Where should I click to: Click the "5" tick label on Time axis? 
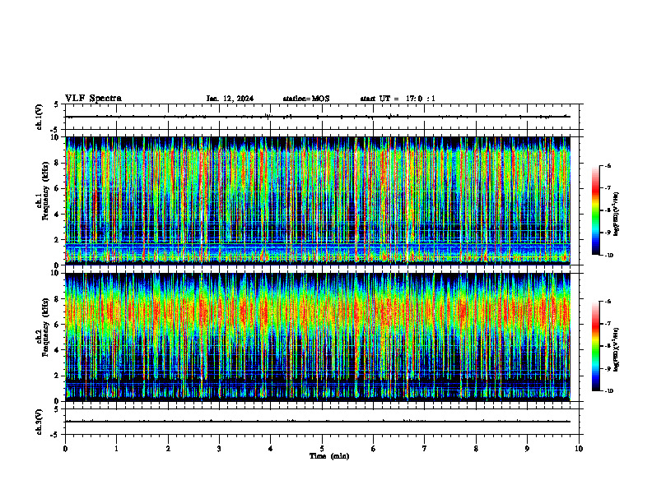322,449
